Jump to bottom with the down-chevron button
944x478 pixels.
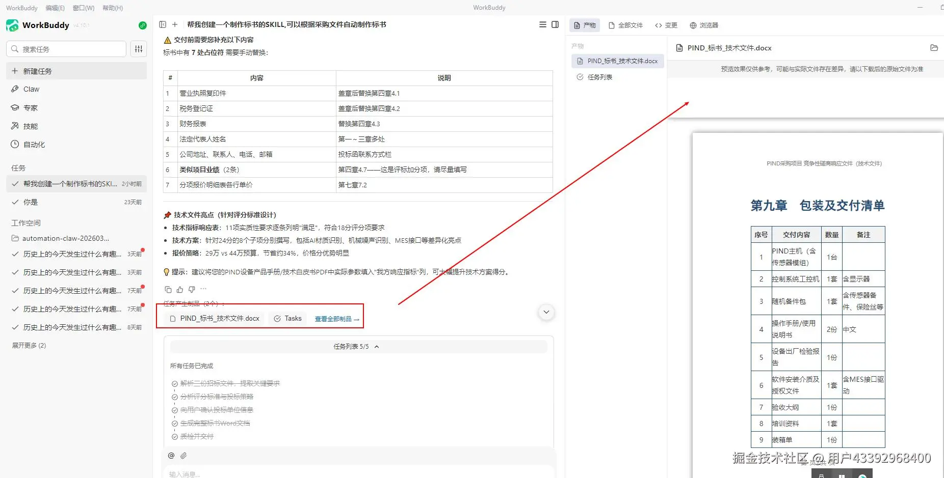546,312
